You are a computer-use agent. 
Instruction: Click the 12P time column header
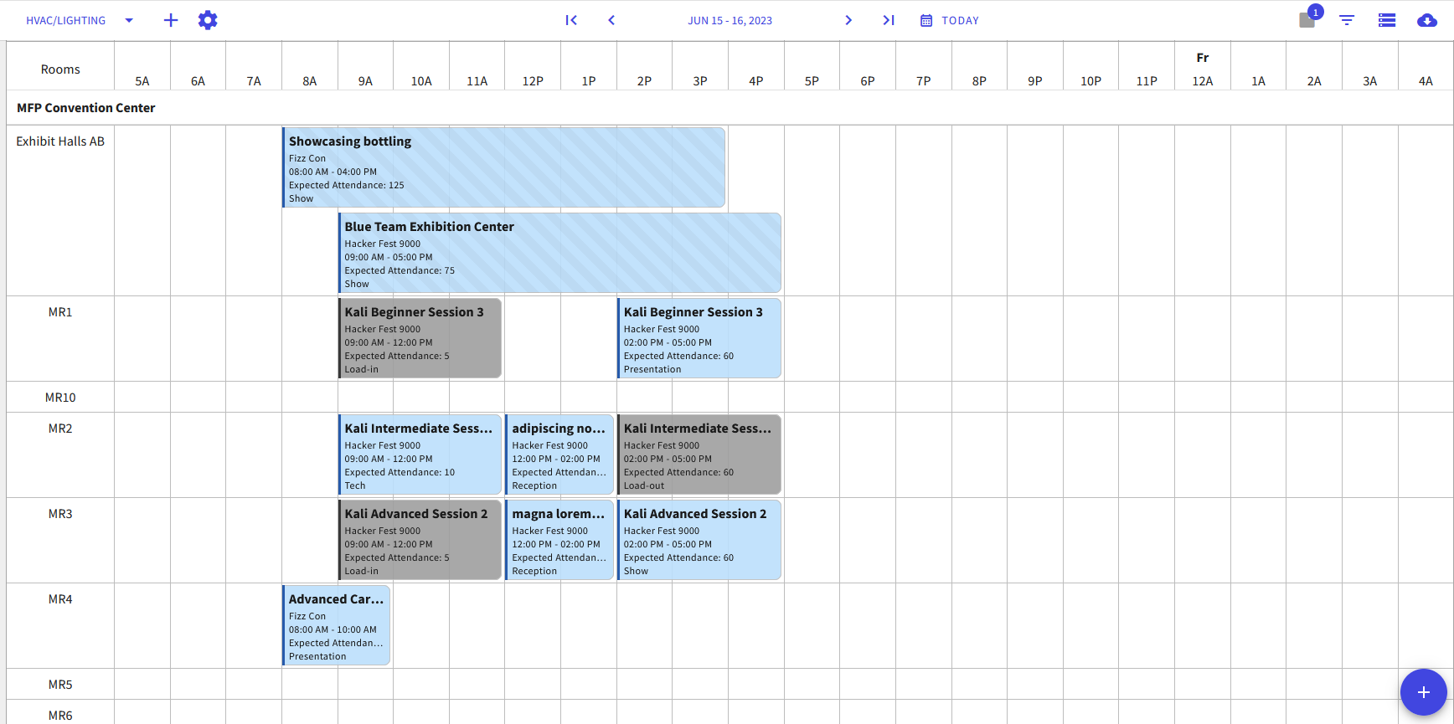[x=533, y=81]
